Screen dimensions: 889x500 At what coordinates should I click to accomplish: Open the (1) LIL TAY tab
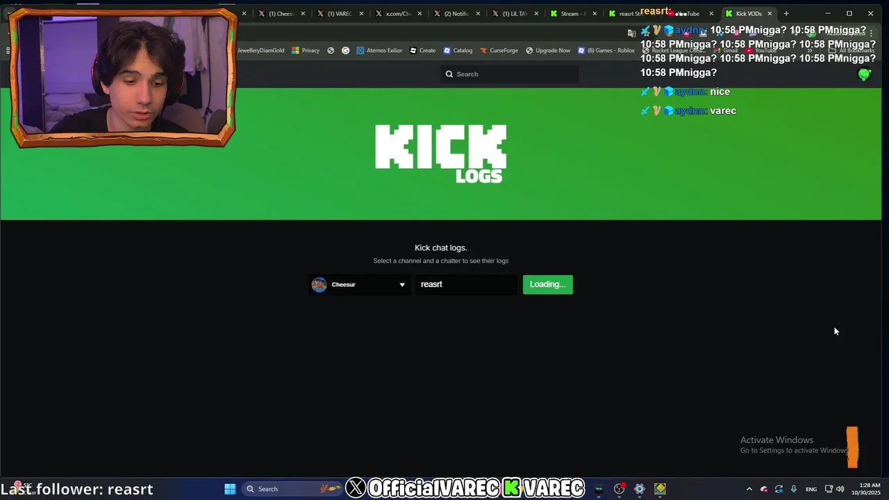[514, 13]
